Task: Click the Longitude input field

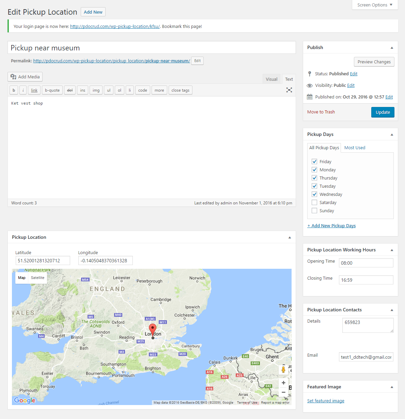Action: tap(105, 261)
